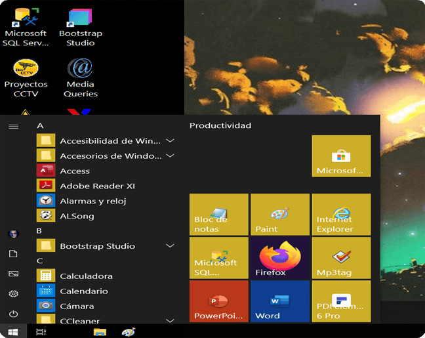Screen dimensions: 425x338
Task: Click the Paint tile
Action: point(279,215)
